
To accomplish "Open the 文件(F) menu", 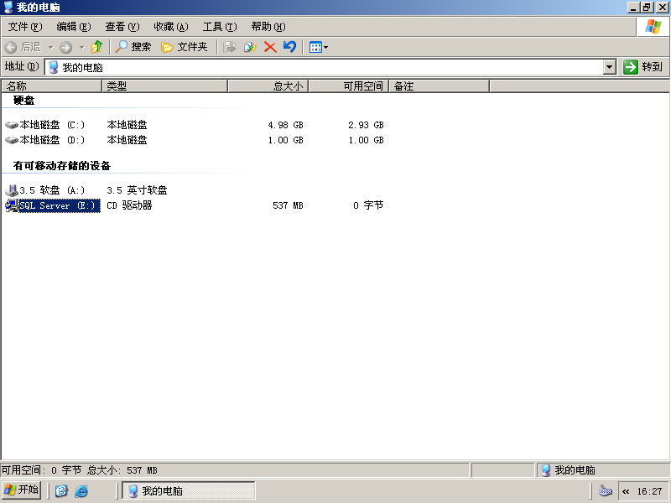I will coord(25,27).
